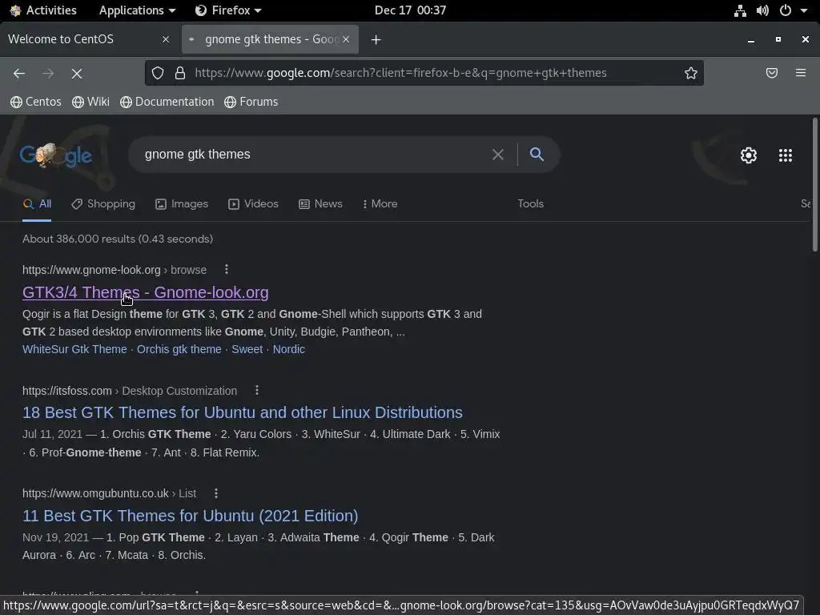Open the tracking protection shield icon
The image size is (820, 615).
coord(158,73)
